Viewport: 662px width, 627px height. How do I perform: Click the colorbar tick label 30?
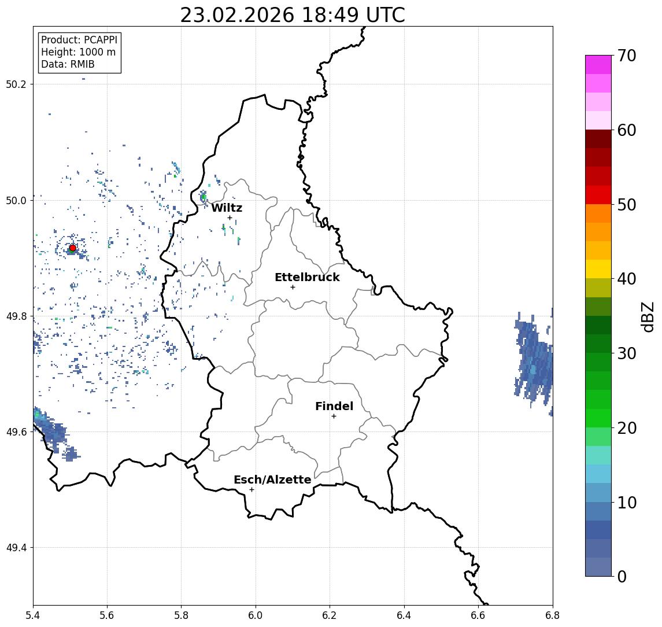627,353
